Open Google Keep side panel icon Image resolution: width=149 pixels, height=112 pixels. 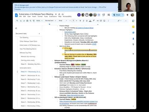coord(133,27)
